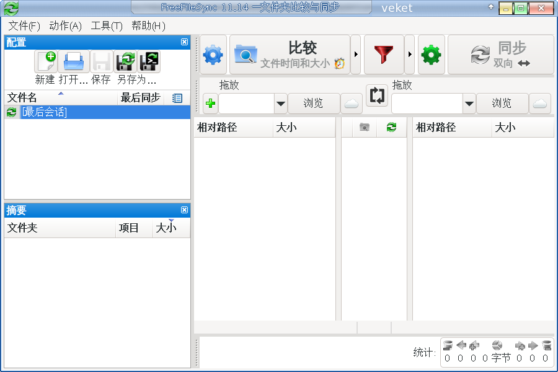This screenshot has width=558, height=372.
Task: Sort configurations by 最后同步 column
Action: click(141, 97)
